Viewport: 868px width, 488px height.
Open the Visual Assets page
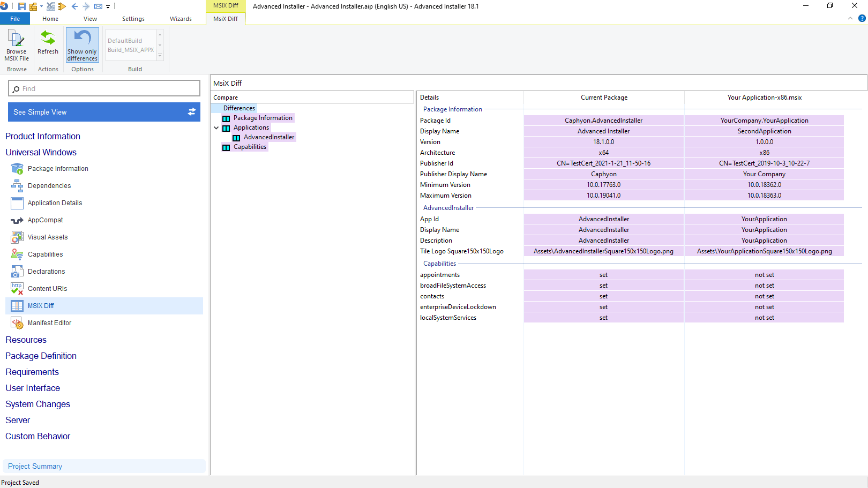(x=17, y=237)
